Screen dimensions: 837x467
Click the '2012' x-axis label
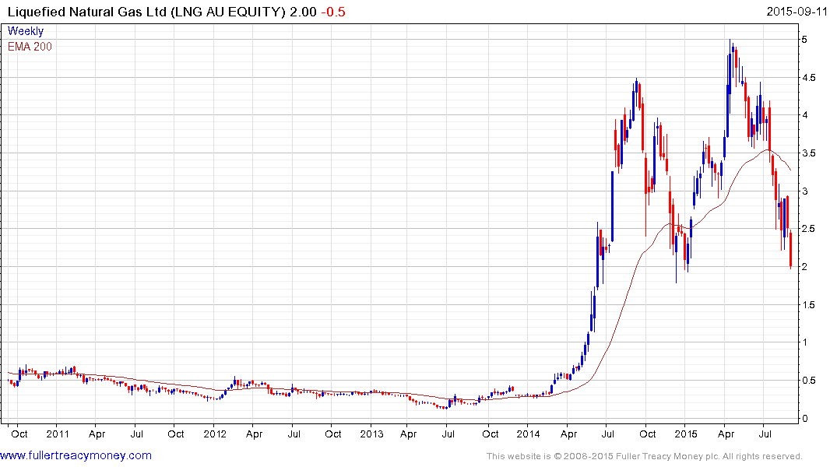215,434
